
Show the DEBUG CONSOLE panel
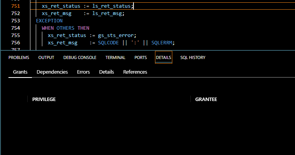tap(80, 57)
